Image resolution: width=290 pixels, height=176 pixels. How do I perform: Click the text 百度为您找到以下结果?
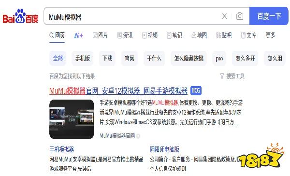(72, 76)
